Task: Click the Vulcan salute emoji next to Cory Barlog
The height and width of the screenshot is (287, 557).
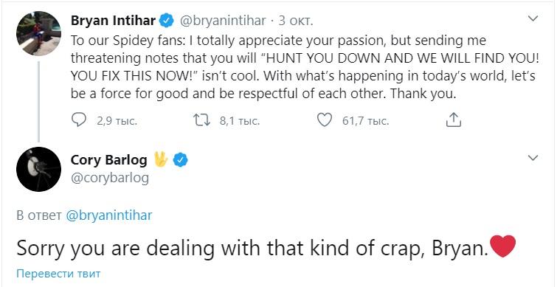Action: click(161, 160)
